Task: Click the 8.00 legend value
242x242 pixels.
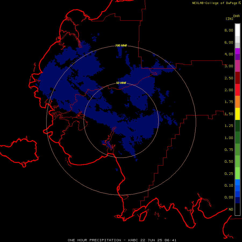Action: [229, 30]
